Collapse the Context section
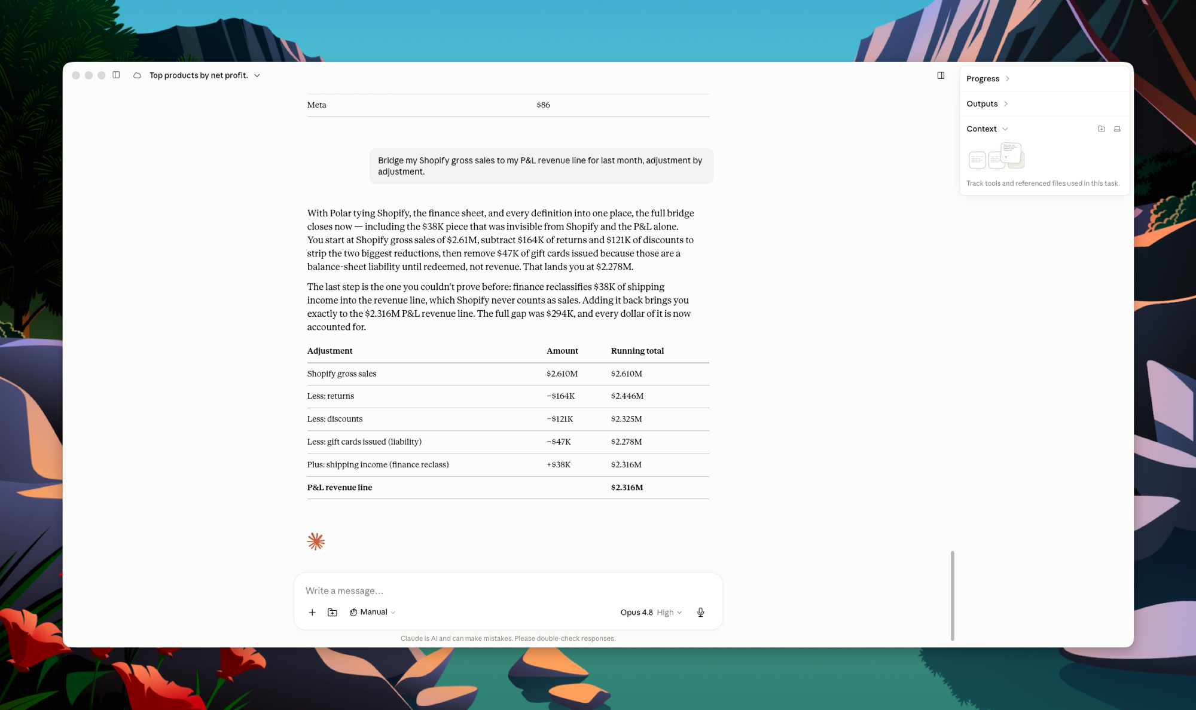Viewport: 1196px width, 710px height. (x=987, y=129)
